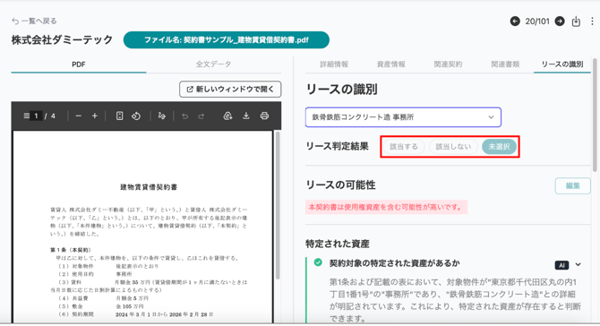Click the 特定された資産 heading
Screen dimensions: 600x326
point(338,244)
